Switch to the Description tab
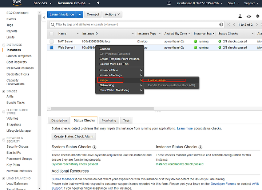The image size is (262, 190). [x=59, y=120]
